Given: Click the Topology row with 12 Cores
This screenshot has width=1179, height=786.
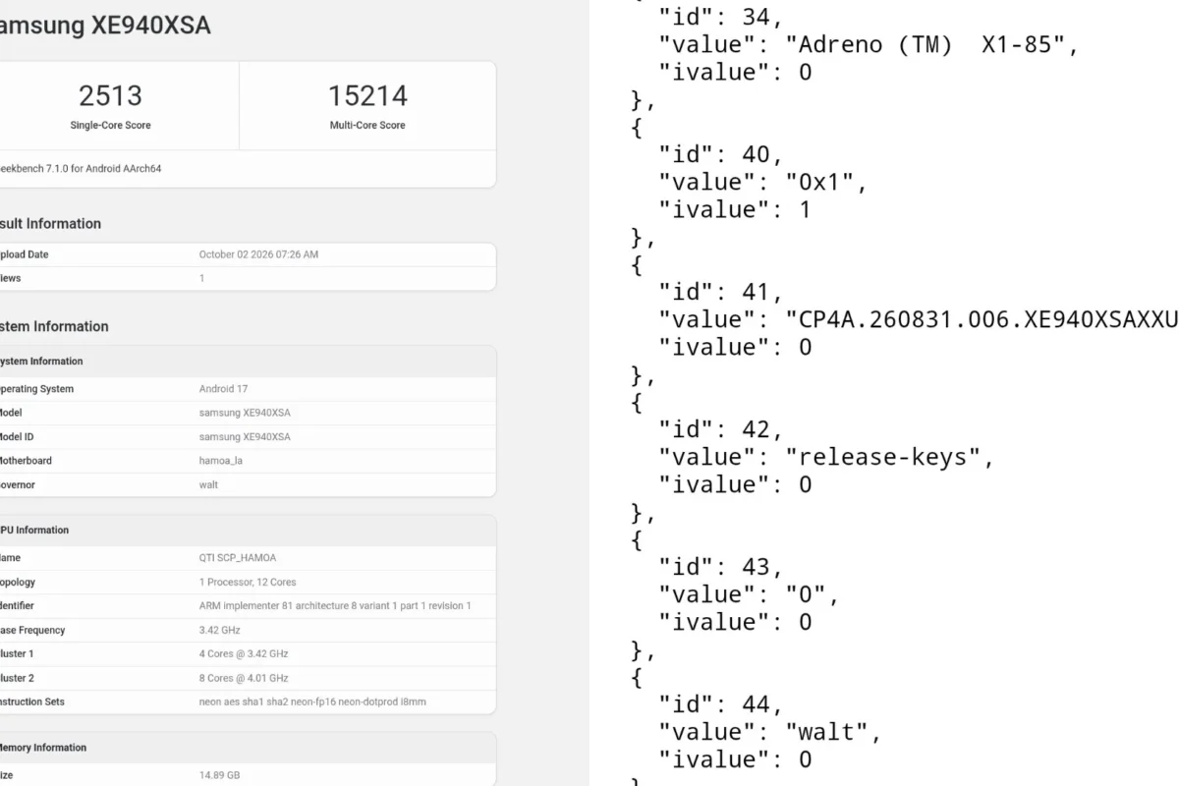Looking at the screenshot, I should coord(248,582).
